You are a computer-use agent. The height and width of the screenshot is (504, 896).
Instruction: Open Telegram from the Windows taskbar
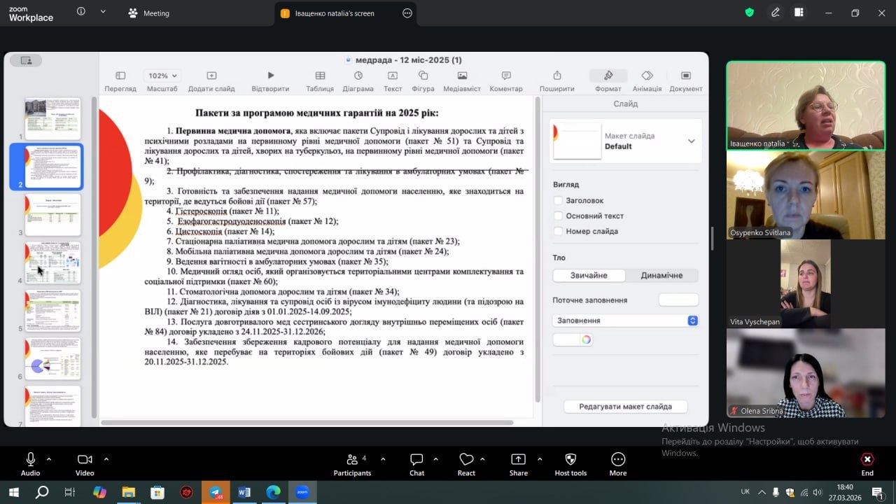(215, 493)
